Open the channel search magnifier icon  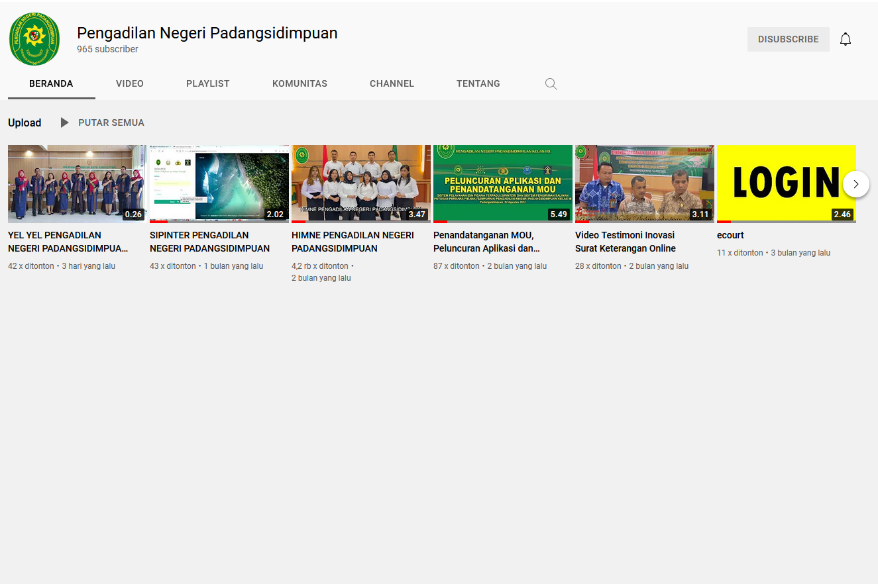click(x=551, y=84)
